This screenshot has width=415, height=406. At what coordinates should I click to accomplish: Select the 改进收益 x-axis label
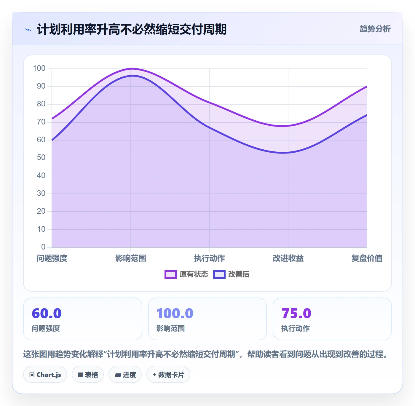[x=288, y=258]
